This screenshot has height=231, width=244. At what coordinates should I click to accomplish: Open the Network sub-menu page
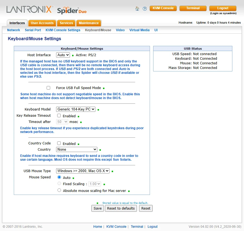[14, 30]
